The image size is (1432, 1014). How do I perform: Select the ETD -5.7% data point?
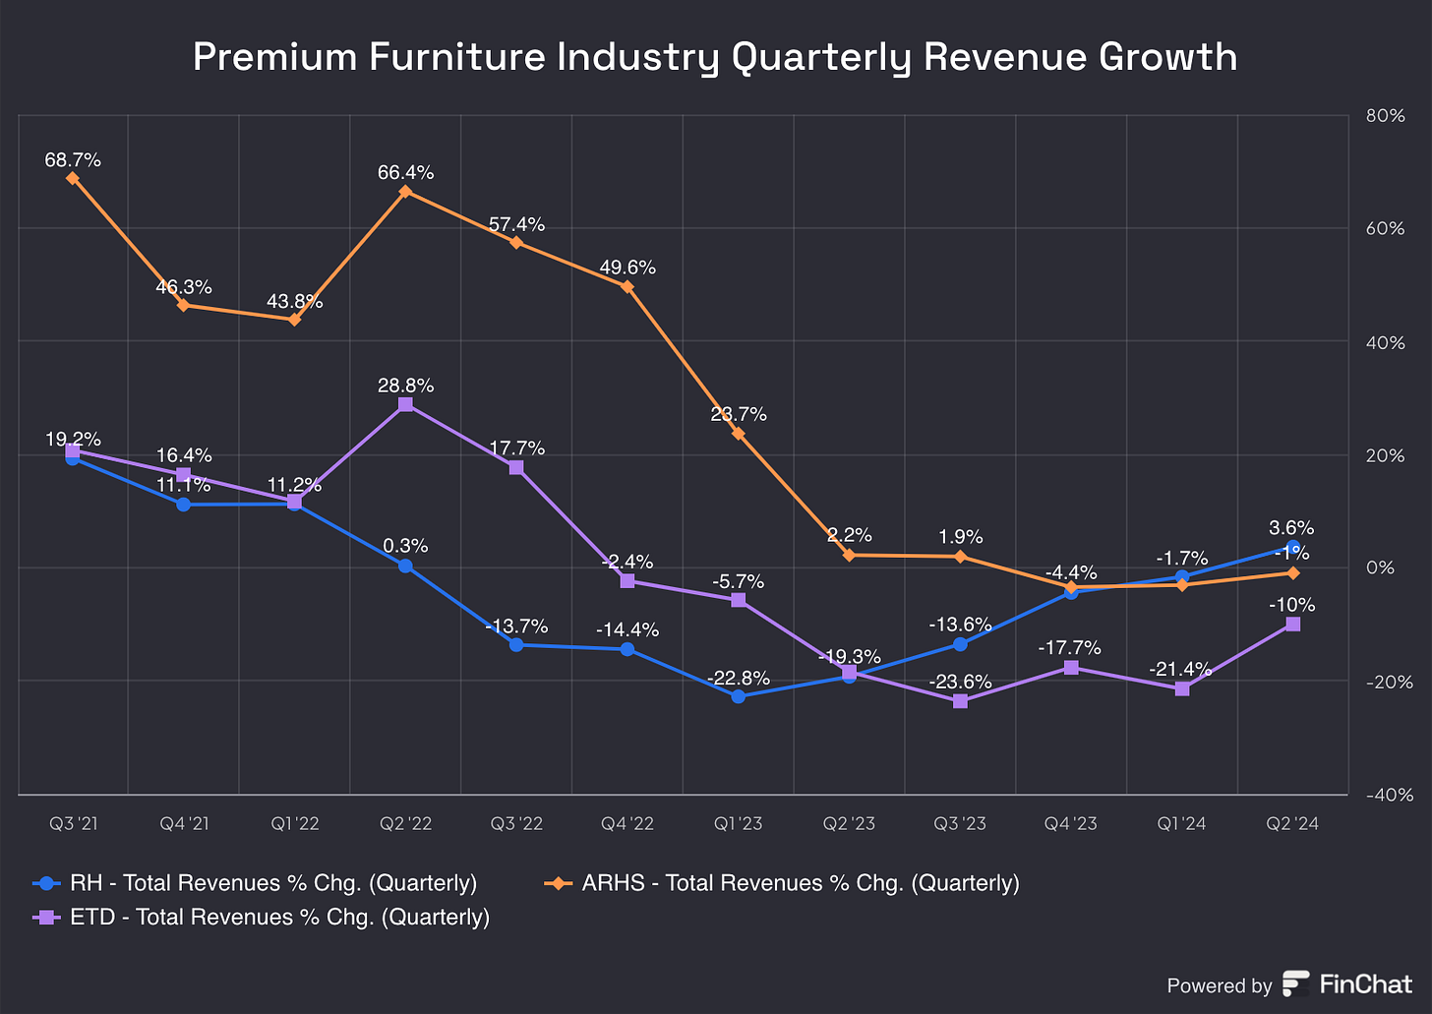[x=739, y=600]
